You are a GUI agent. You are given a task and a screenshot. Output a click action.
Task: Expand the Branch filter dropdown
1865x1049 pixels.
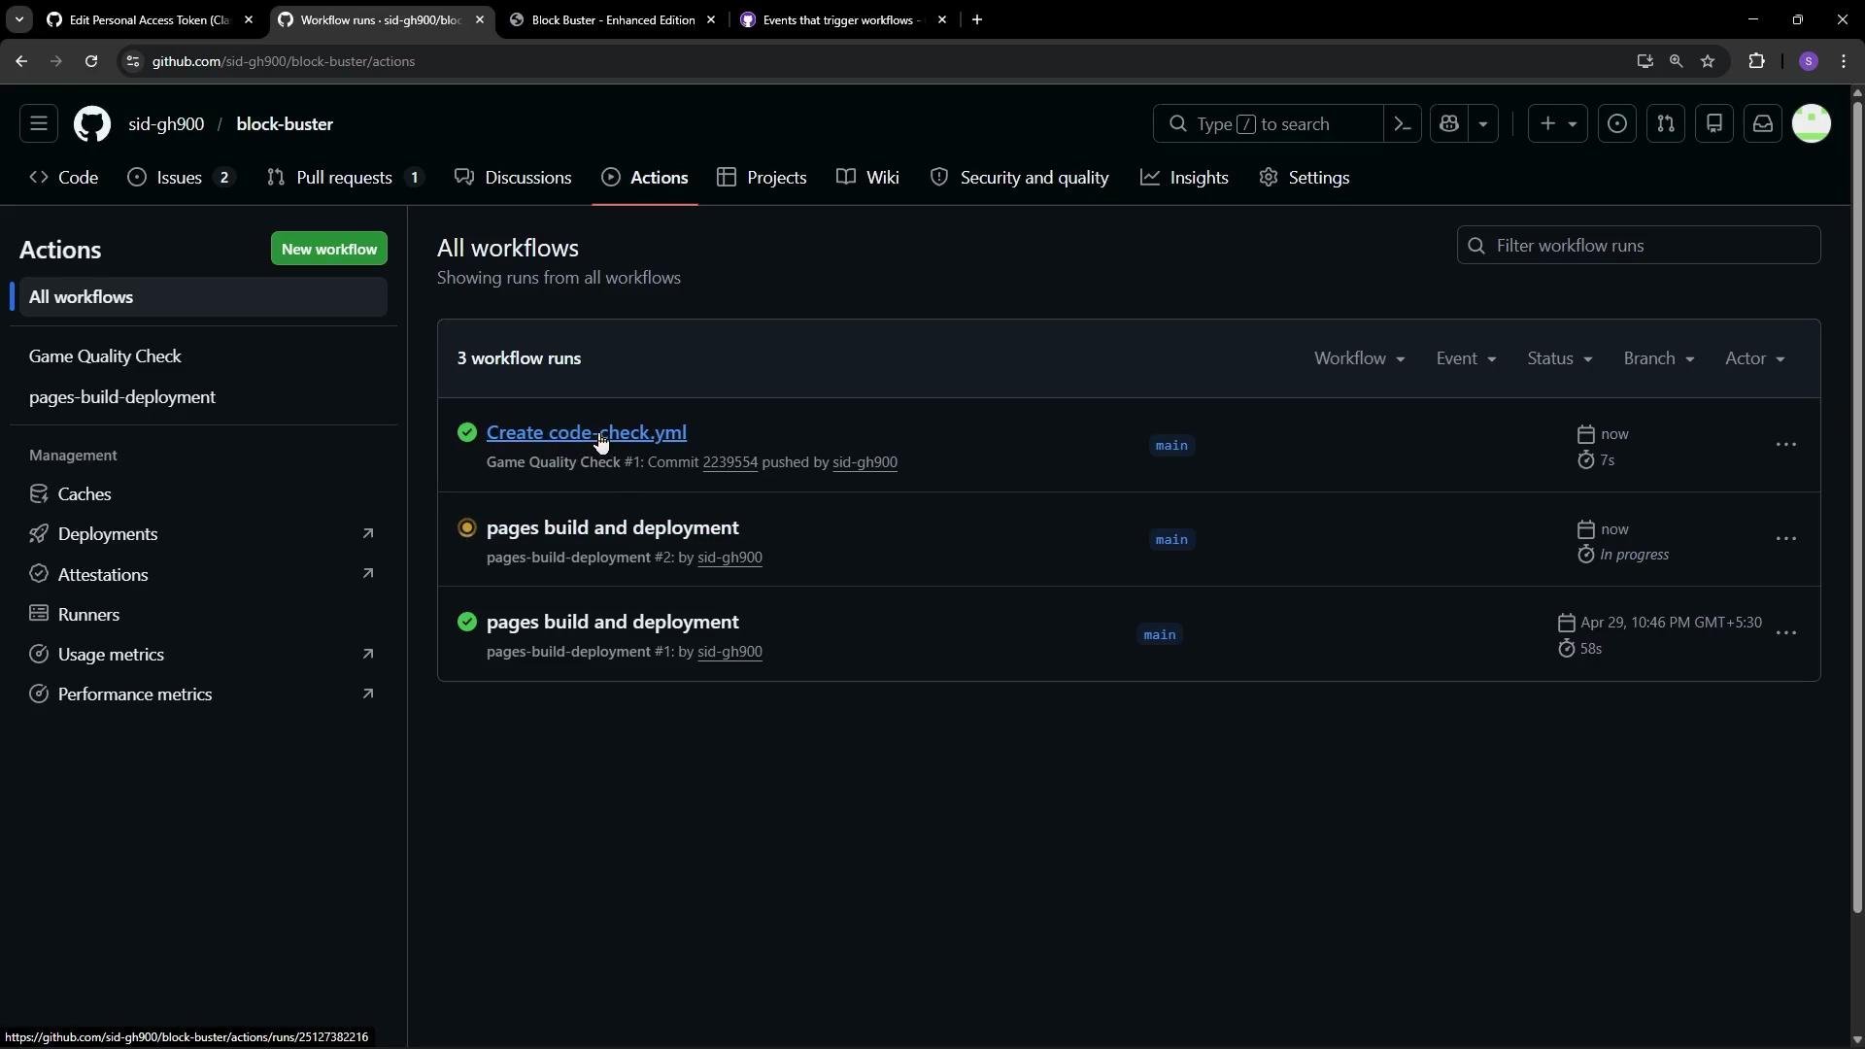(x=1659, y=358)
